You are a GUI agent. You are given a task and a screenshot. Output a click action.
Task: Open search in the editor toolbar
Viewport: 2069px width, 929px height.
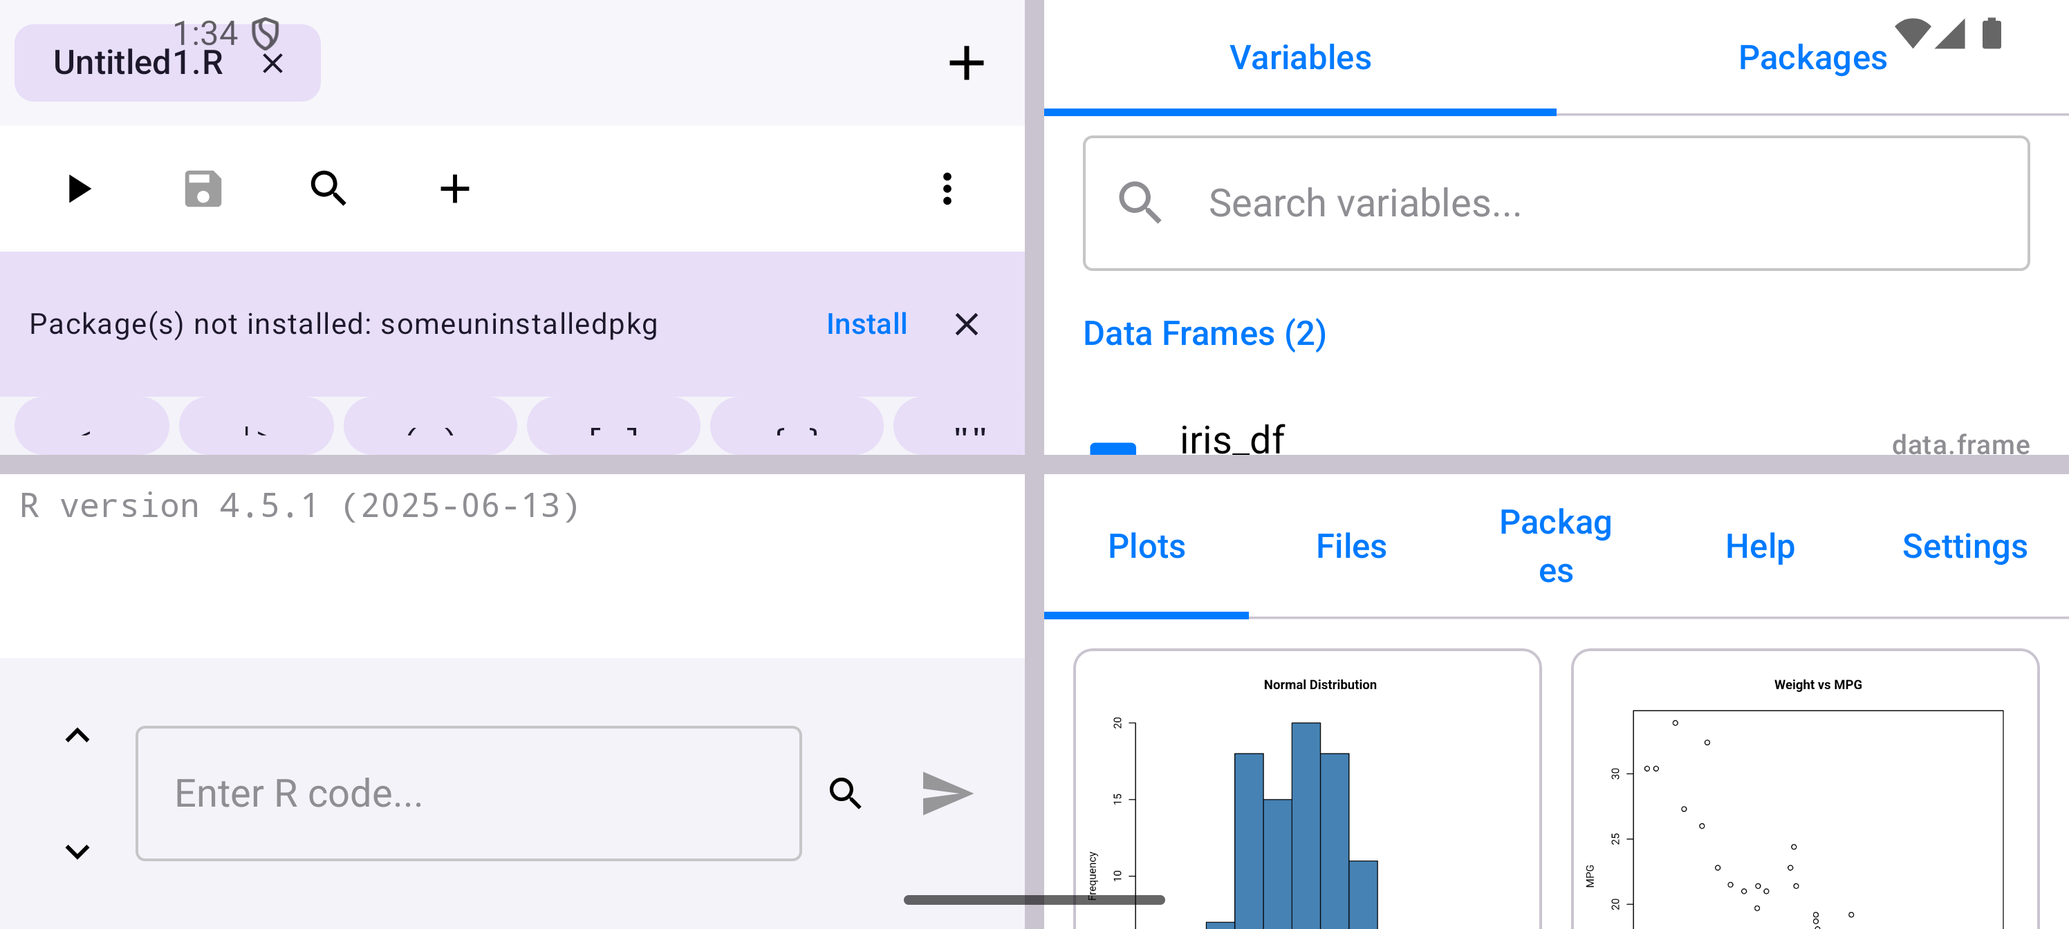(x=328, y=189)
